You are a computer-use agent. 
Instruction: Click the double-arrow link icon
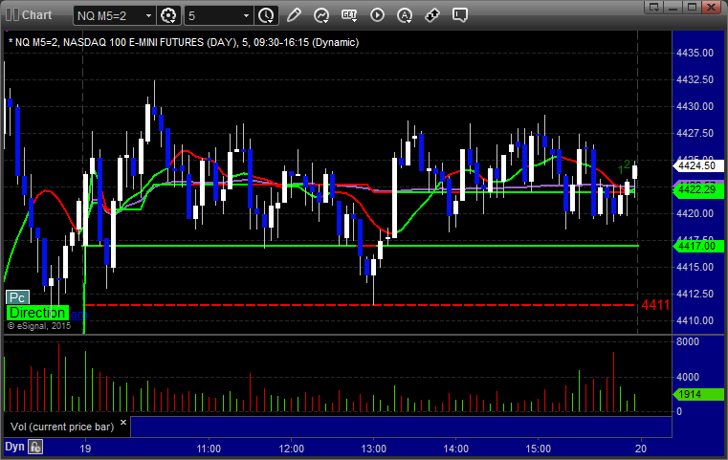432,15
